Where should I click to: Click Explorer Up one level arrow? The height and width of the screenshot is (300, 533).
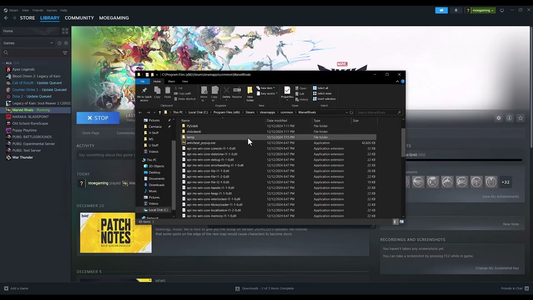tap(160, 112)
